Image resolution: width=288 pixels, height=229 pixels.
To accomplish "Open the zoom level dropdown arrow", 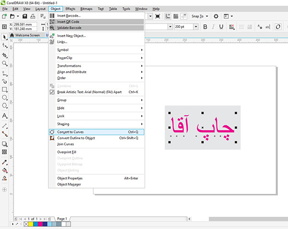I will click(150, 16).
